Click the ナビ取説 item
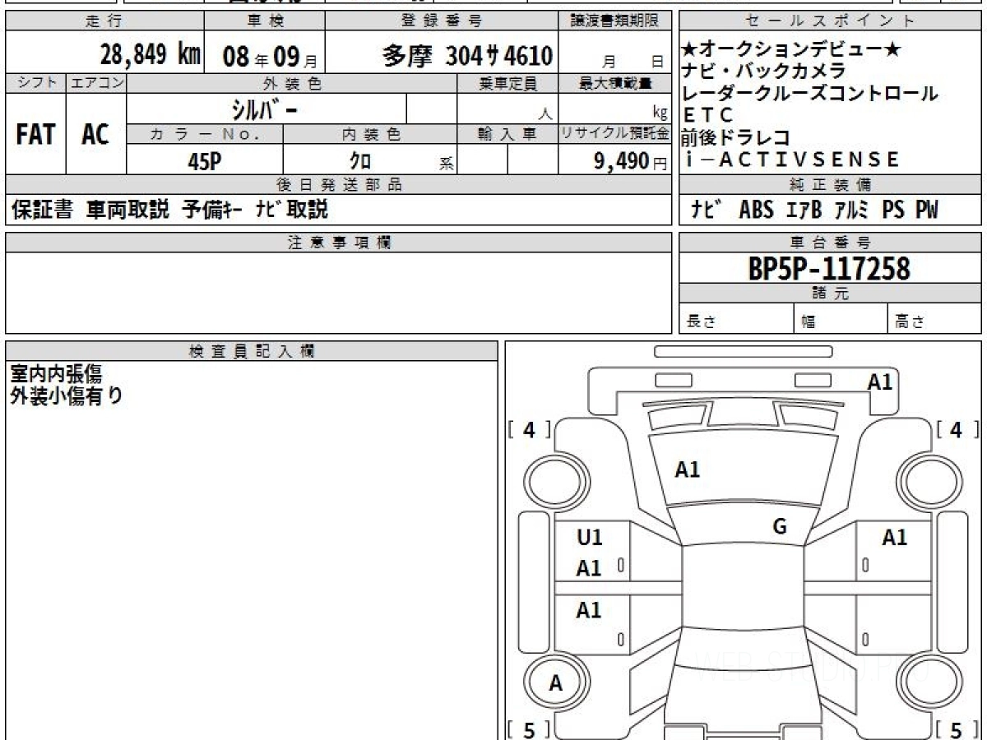The image size is (987, 740). tap(291, 210)
